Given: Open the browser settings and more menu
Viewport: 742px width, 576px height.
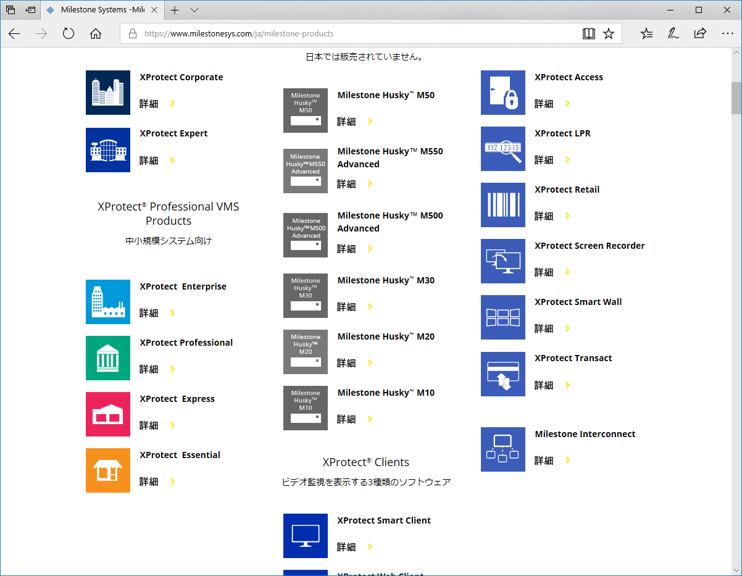Looking at the screenshot, I should coord(727,34).
